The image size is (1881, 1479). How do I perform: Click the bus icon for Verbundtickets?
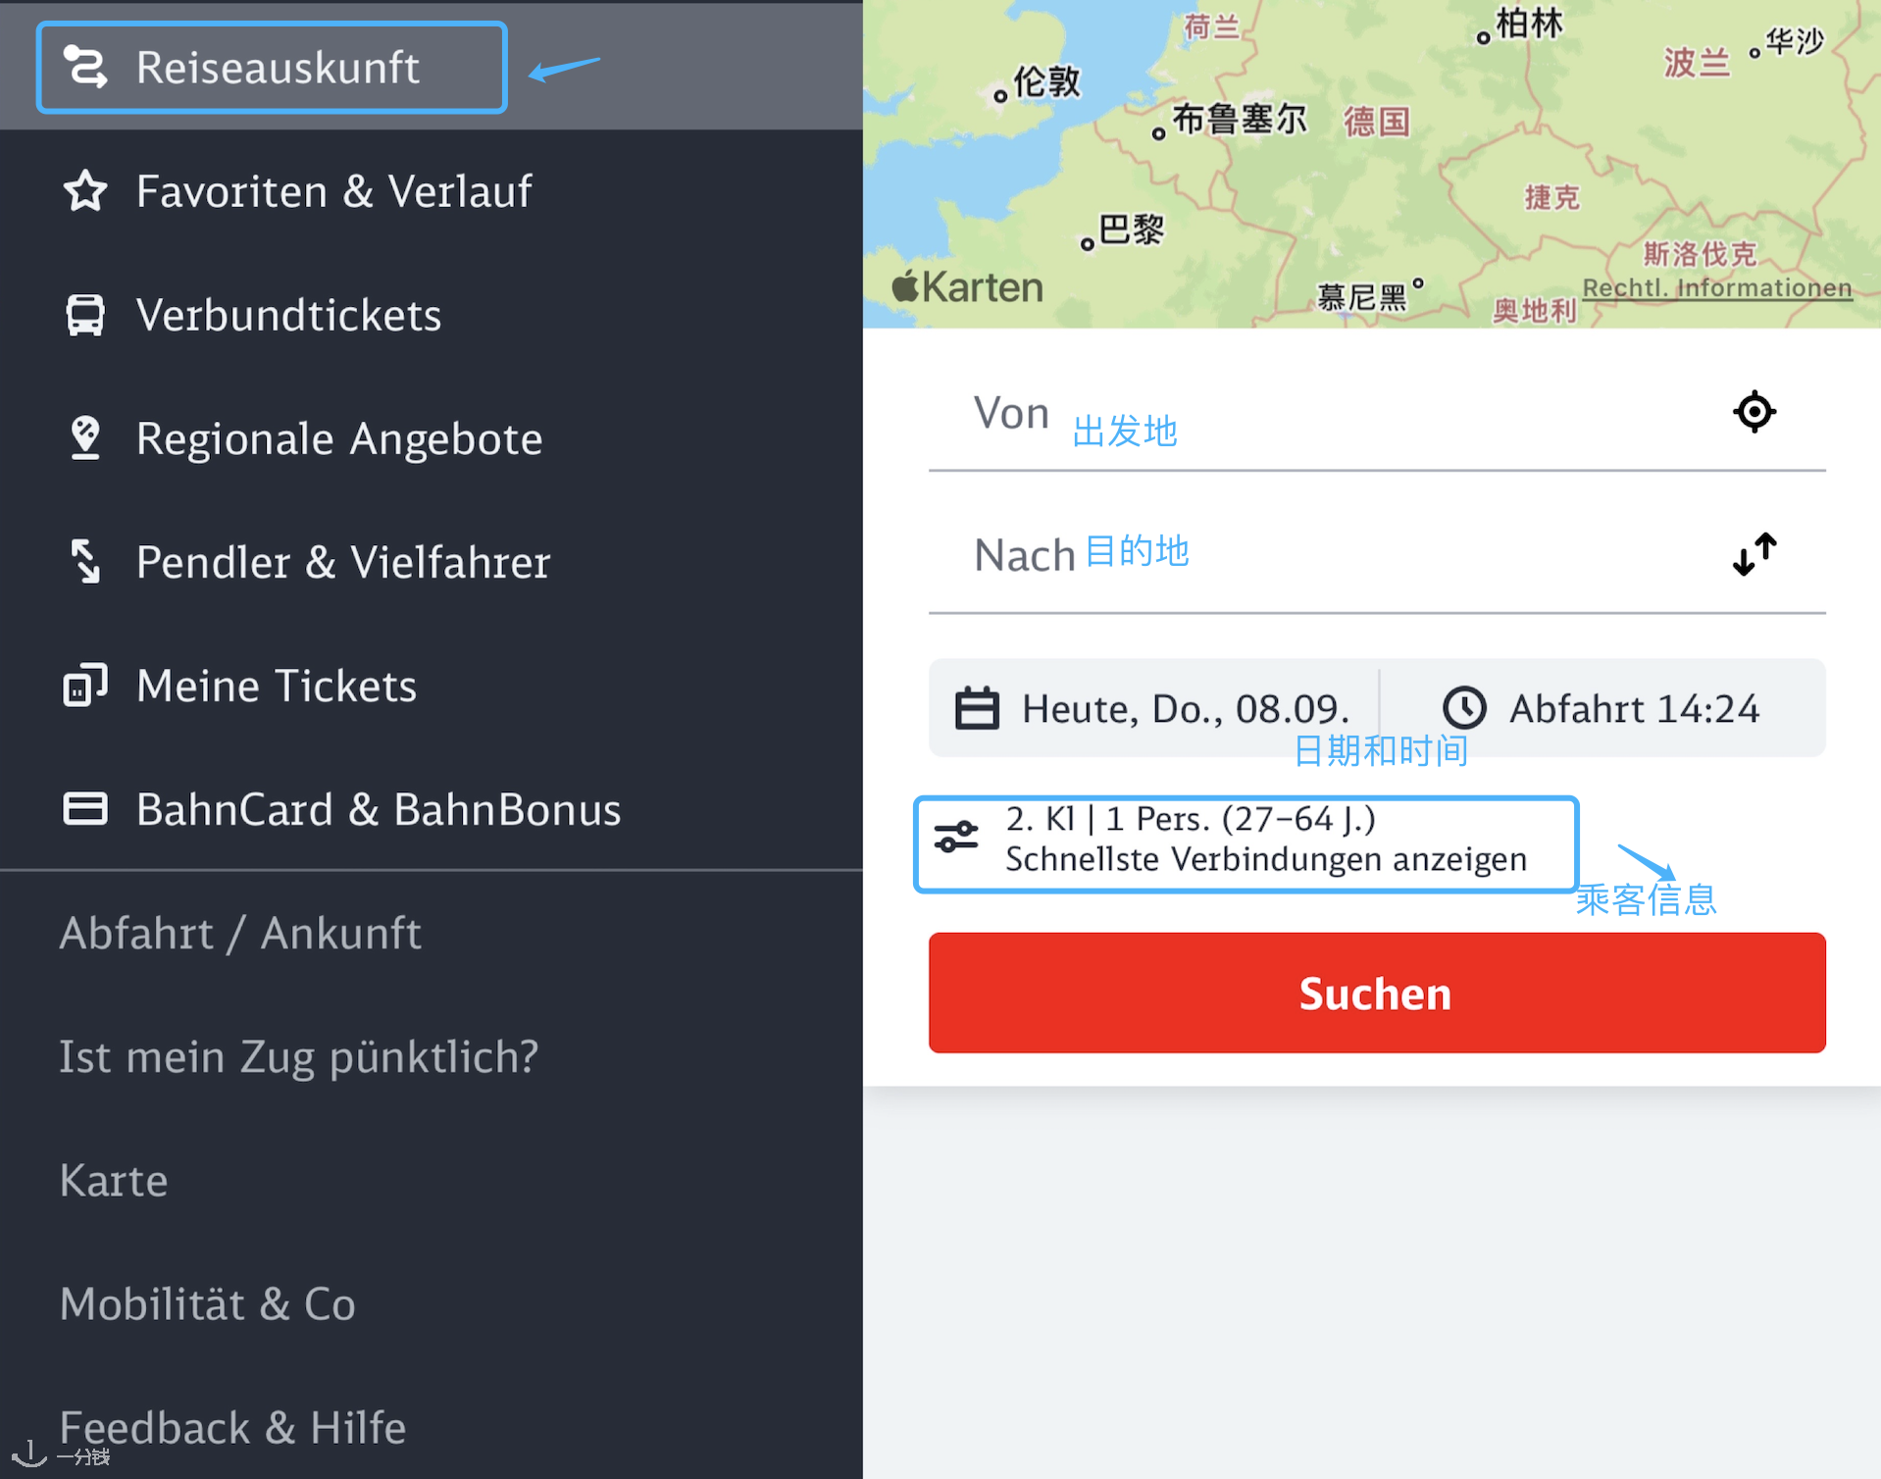pyautogui.click(x=85, y=315)
